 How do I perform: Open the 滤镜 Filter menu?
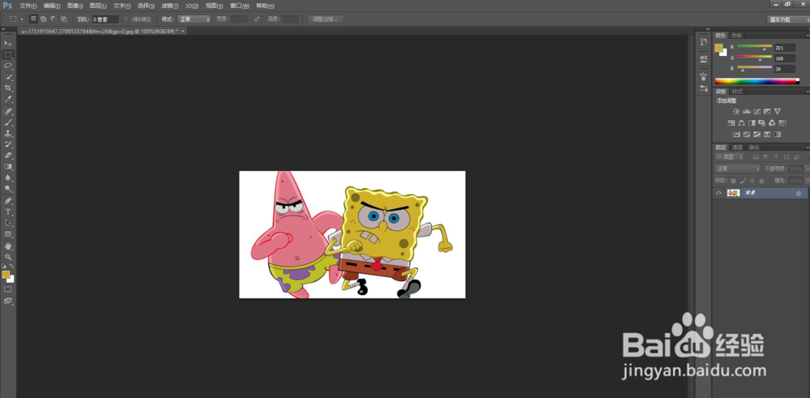click(x=169, y=6)
